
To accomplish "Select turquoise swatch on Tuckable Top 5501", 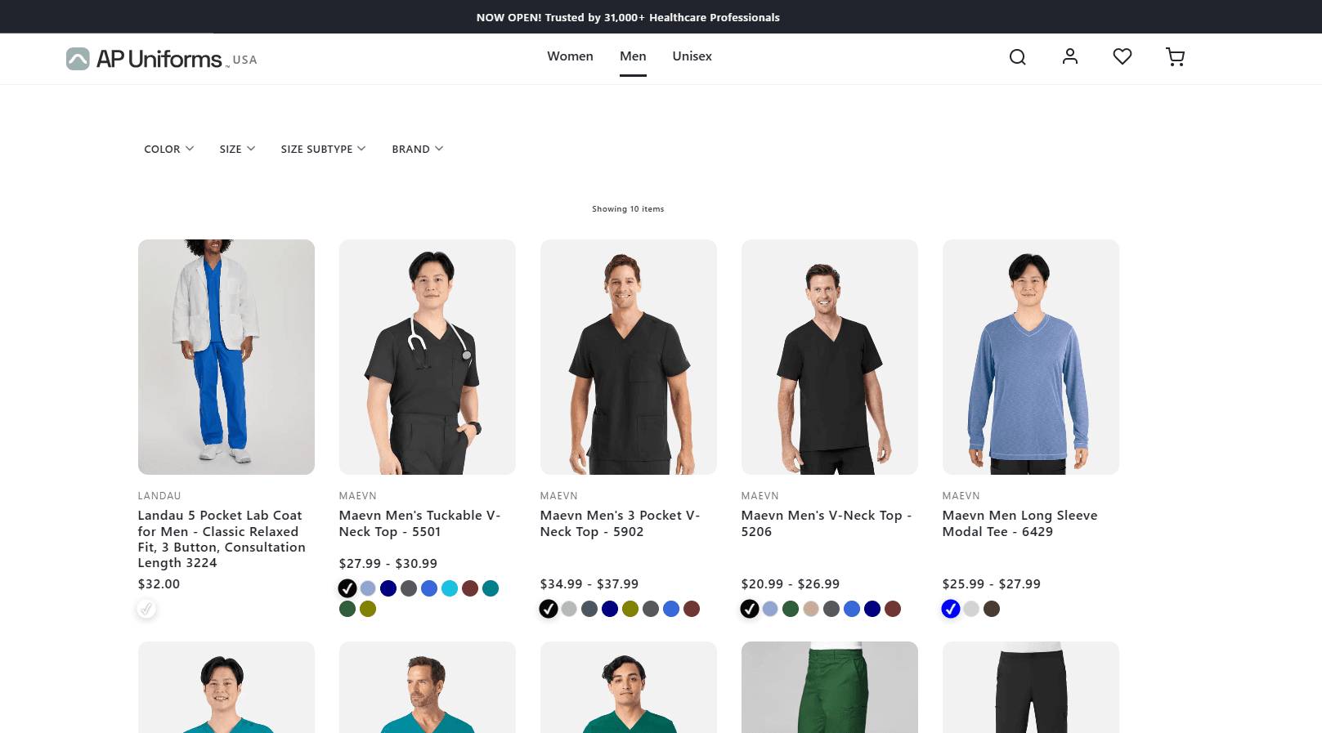I will point(450,588).
